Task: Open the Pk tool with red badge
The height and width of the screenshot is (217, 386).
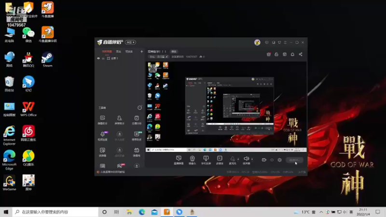Action: coord(120,166)
